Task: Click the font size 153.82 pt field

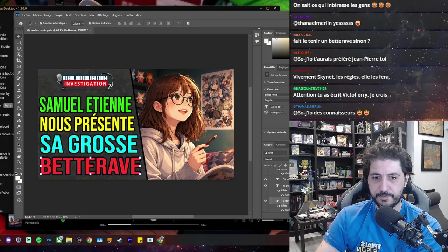Action: 276,107
